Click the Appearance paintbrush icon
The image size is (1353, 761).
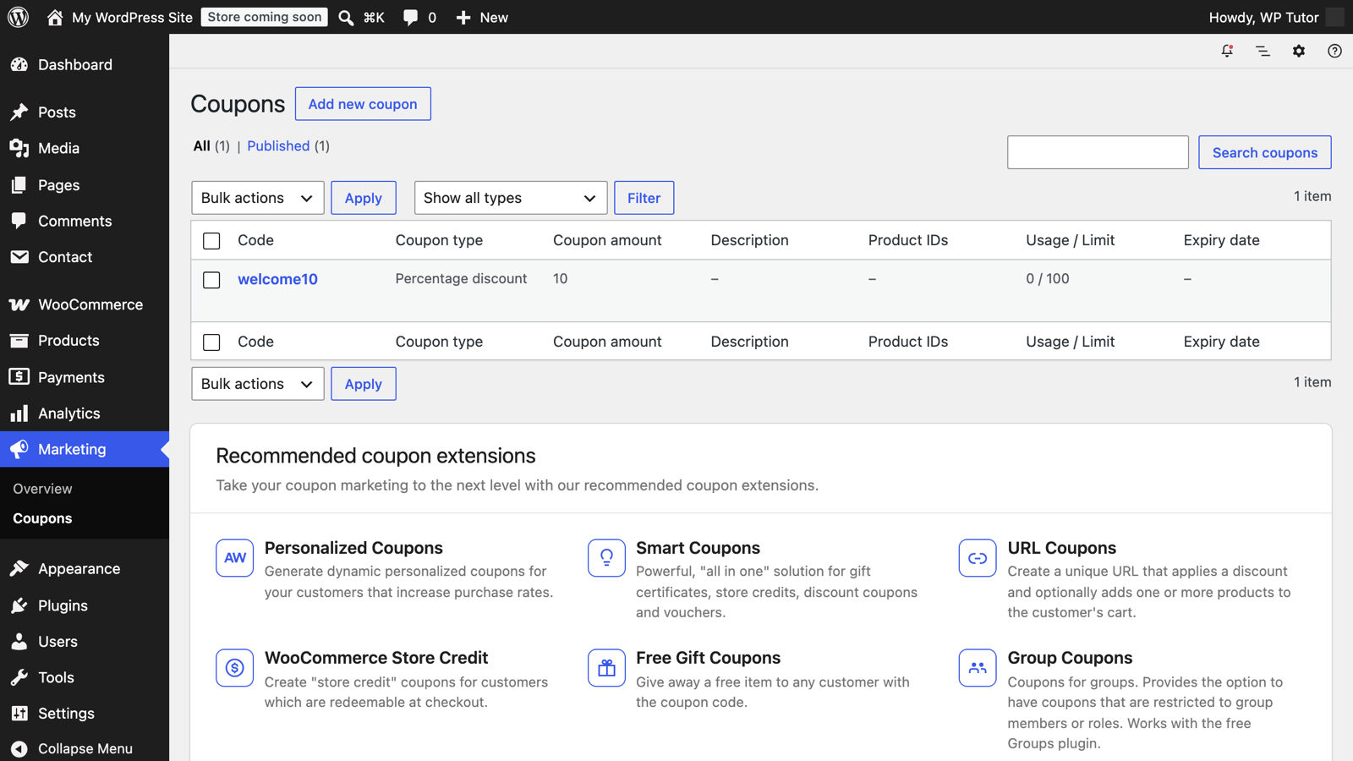click(19, 568)
